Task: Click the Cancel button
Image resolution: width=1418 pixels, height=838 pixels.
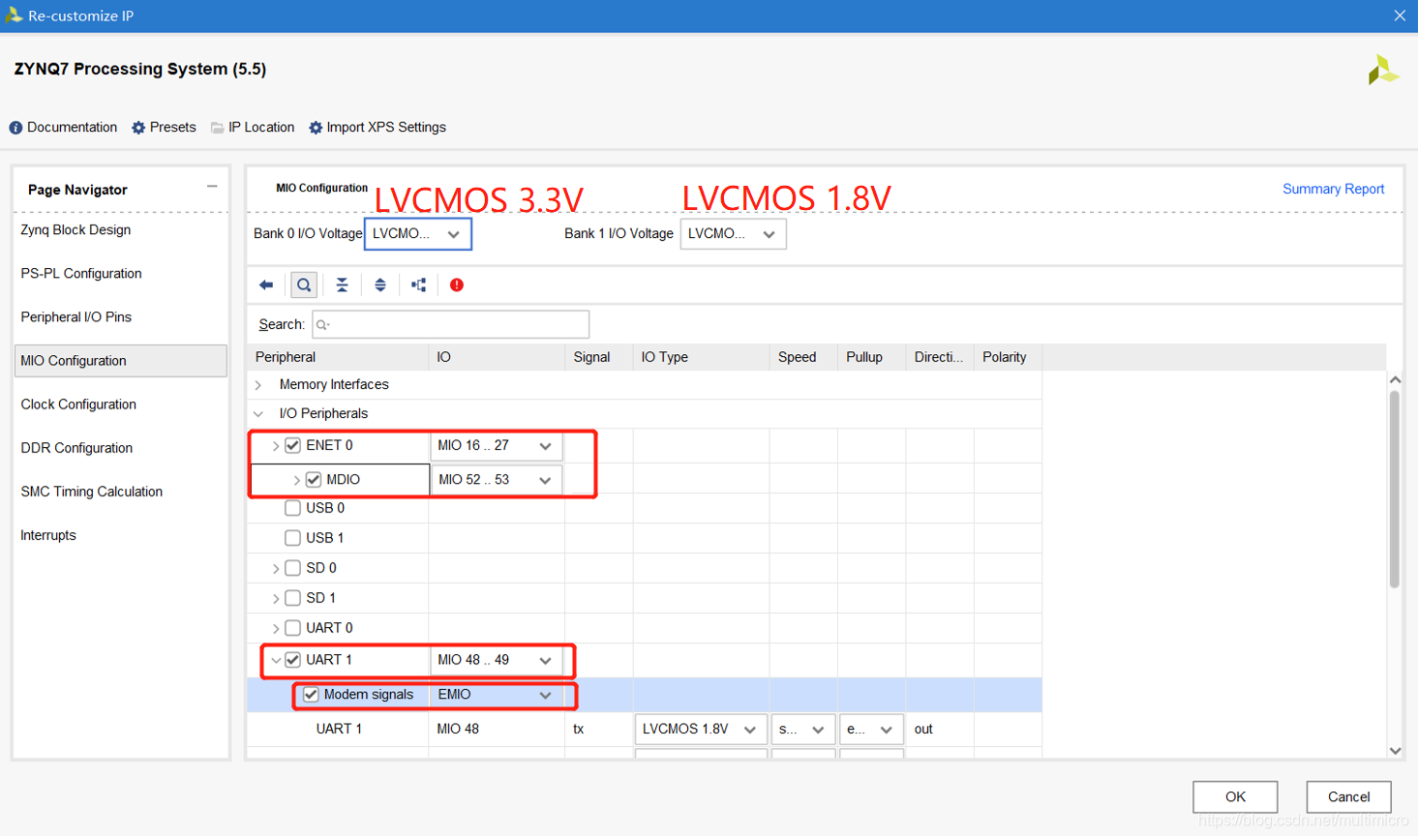Action: pos(1348,797)
